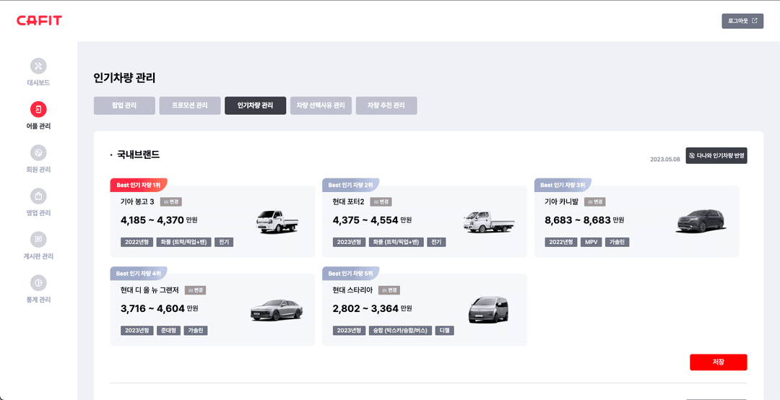This screenshot has width=780, height=400.
Task: Click the price 8,683 ~ 8,683 만원
Action: (x=584, y=220)
